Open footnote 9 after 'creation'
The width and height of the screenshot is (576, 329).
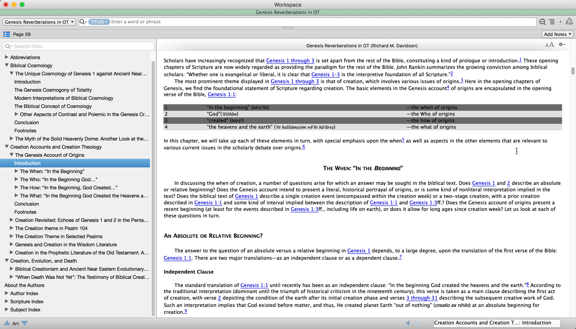tap(186, 311)
